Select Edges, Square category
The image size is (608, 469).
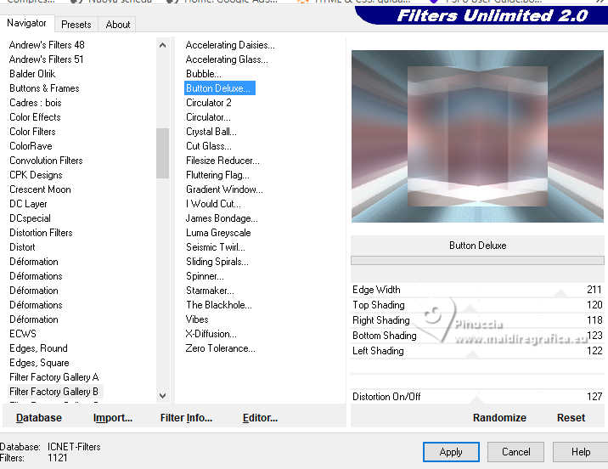[39, 363]
